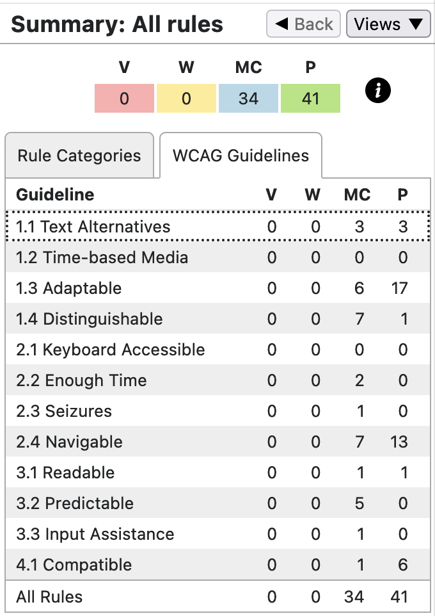Click the Guideline column header
The width and height of the screenshot is (435, 616).
point(55,195)
